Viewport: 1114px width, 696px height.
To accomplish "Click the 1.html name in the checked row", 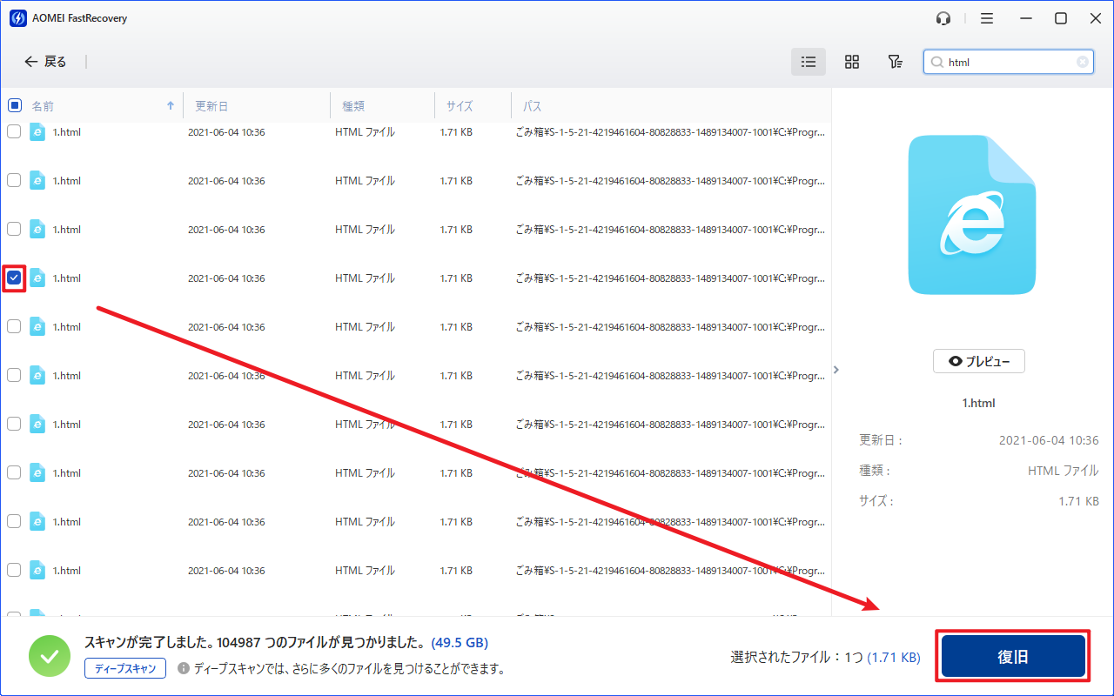I will (x=67, y=278).
